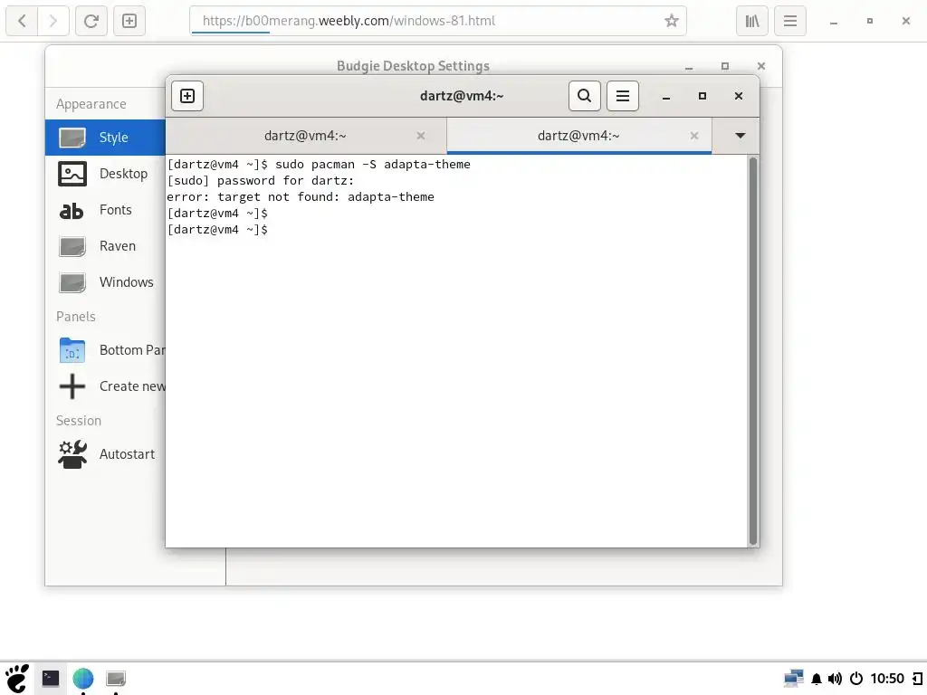Open Windows settings in sidebar
This screenshot has width=927, height=695.
pyautogui.click(x=105, y=282)
